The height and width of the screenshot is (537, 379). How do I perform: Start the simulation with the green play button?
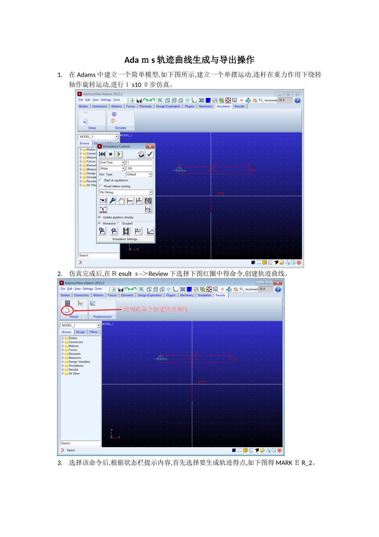[x=119, y=154]
